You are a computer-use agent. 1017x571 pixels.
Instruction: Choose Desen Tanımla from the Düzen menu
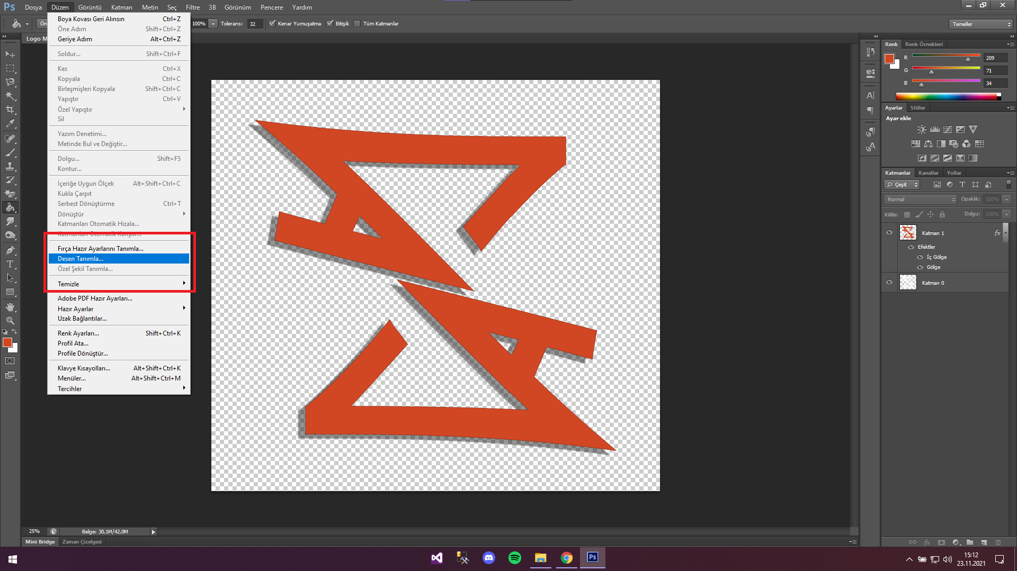click(119, 259)
